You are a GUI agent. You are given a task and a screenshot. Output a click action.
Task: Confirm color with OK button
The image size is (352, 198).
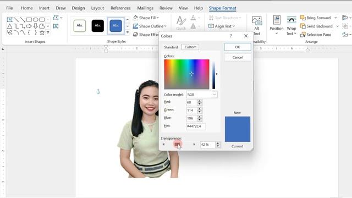[x=238, y=47]
